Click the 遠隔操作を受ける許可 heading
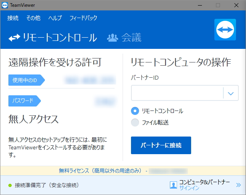 click(55, 62)
